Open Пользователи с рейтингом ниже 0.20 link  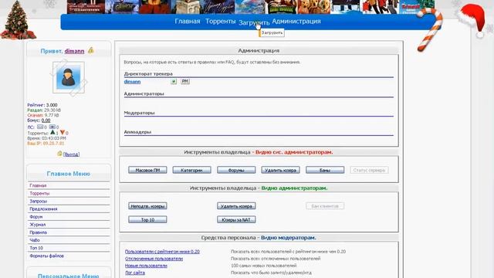[x=162, y=252]
